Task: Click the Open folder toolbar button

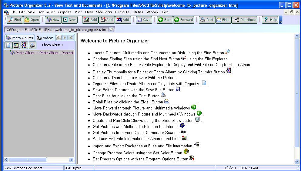Action: pyautogui.click(x=32, y=20)
